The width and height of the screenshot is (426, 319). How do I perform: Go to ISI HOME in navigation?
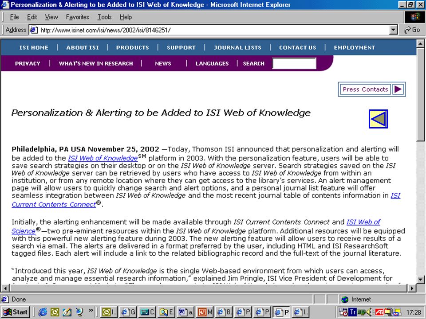pos(34,47)
